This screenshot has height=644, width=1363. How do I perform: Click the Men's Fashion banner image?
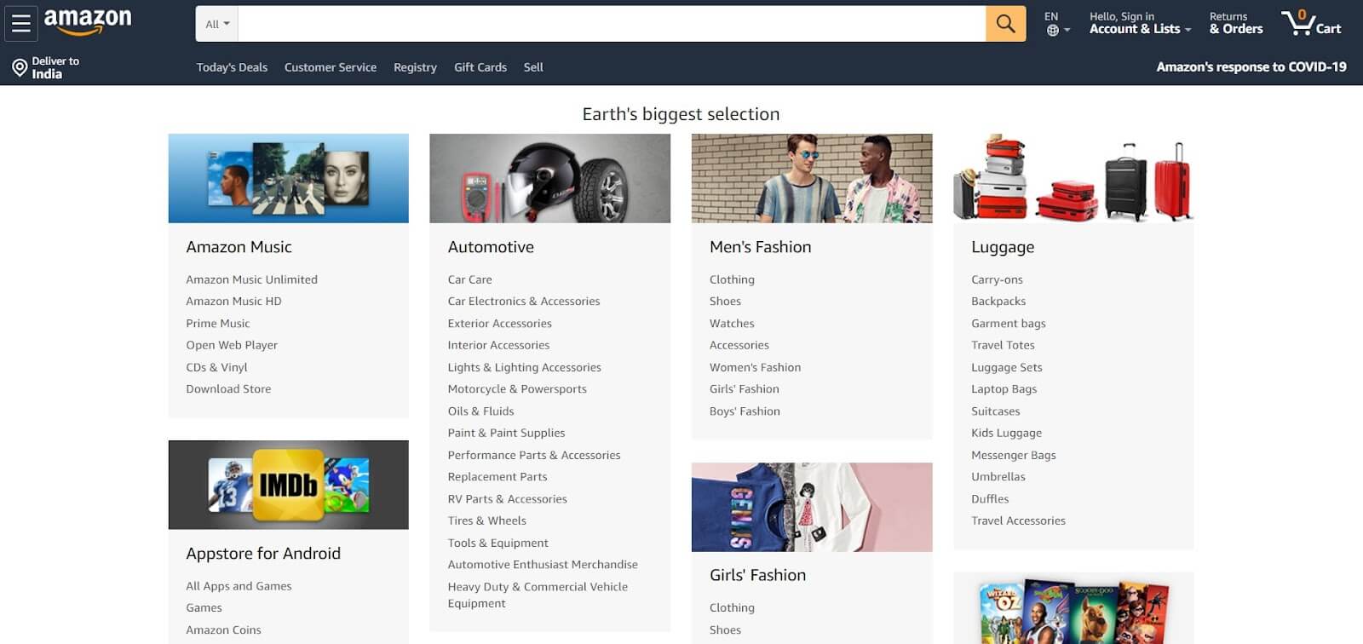(x=812, y=178)
